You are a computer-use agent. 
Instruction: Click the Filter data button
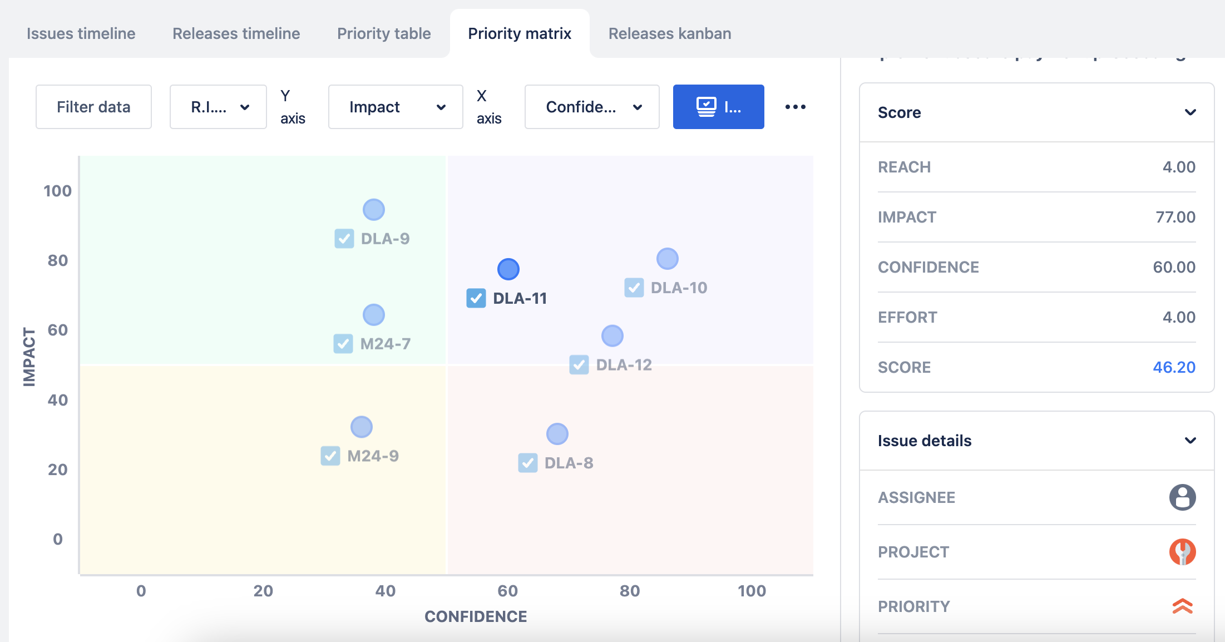click(93, 107)
